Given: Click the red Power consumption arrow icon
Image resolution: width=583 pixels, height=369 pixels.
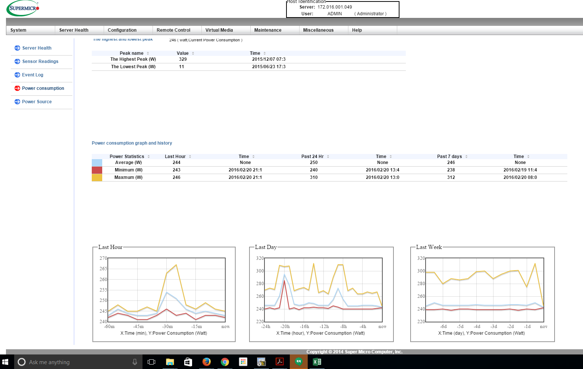Looking at the screenshot, I should [x=17, y=88].
